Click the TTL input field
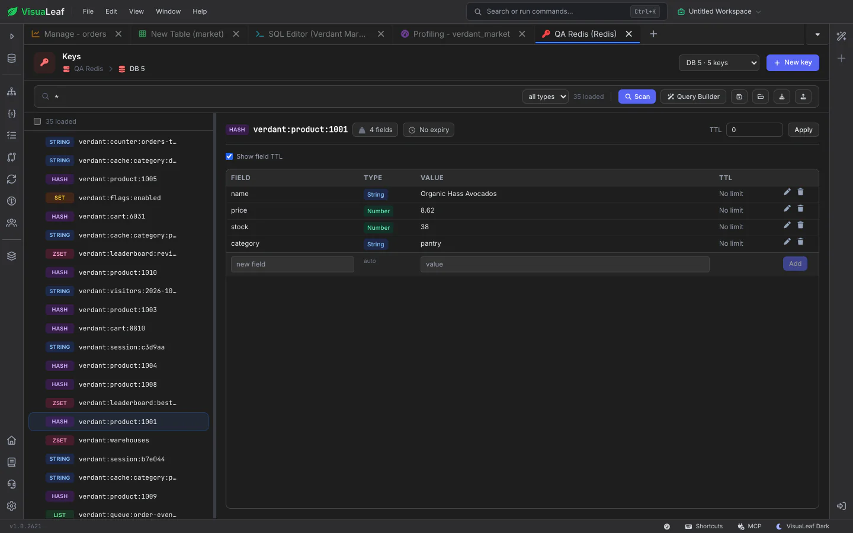The height and width of the screenshot is (533, 853). 755,130
